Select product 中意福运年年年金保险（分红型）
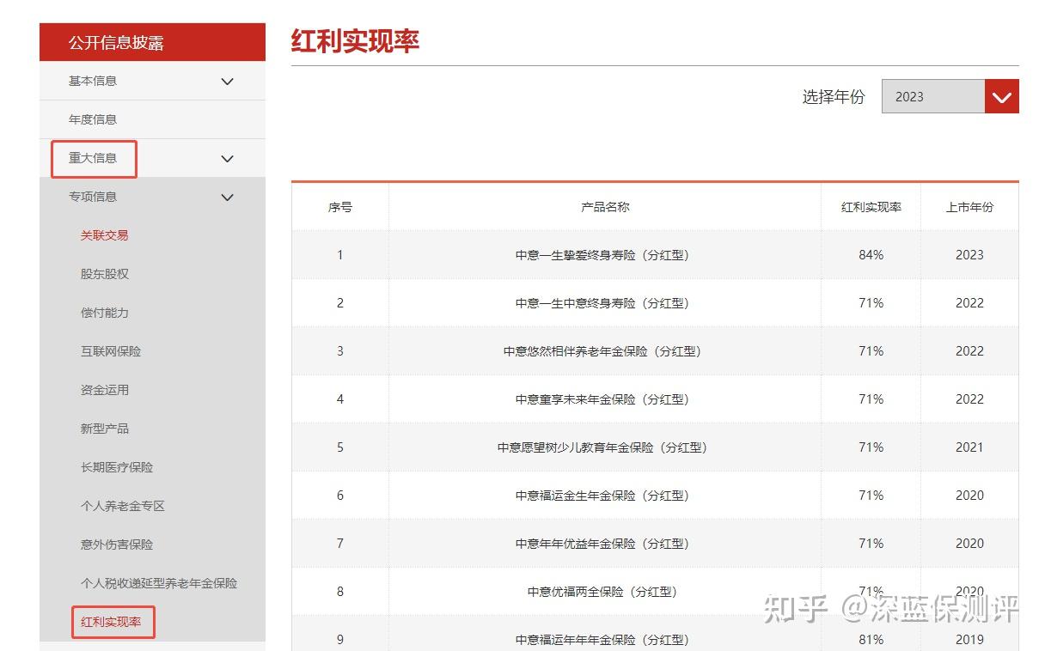The image size is (1045, 651). click(605, 640)
